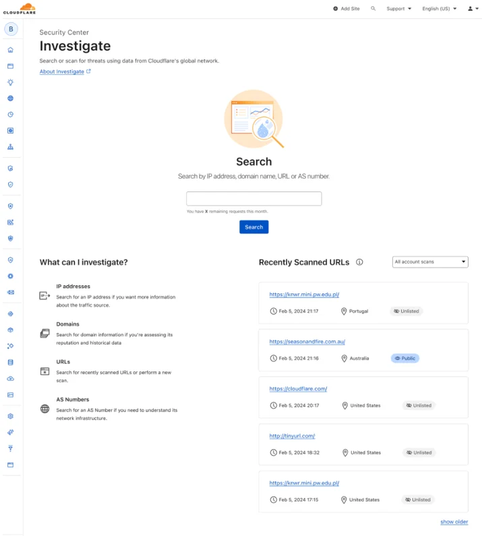Click the 'IP addresses' heading
Viewport: 482px width, 536px height.
(x=73, y=287)
